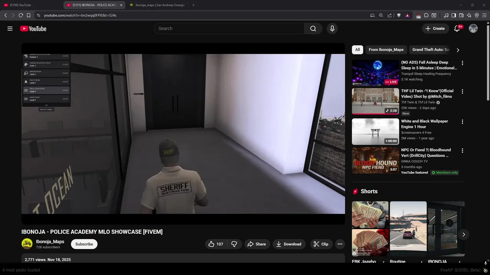This screenshot has width=490, height=275.
Task: Click the main video player
Action: pos(183,134)
